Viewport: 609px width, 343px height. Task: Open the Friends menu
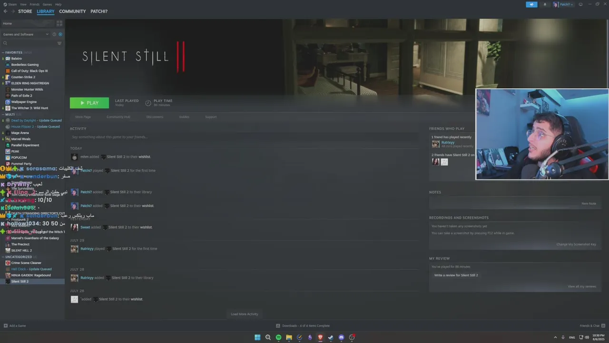(x=35, y=4)
